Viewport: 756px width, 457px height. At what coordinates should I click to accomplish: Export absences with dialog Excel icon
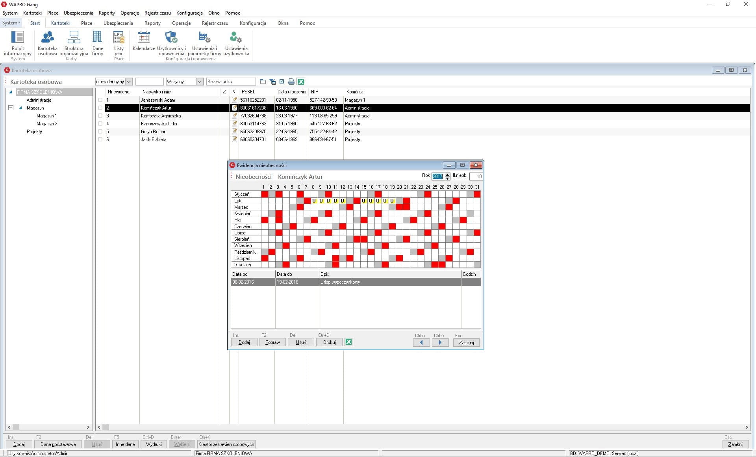[348, 342]
